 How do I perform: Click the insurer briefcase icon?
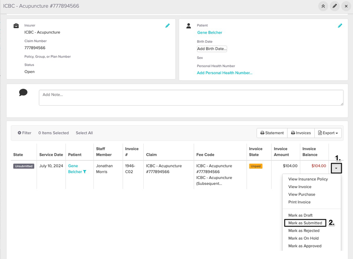[16, 26]
